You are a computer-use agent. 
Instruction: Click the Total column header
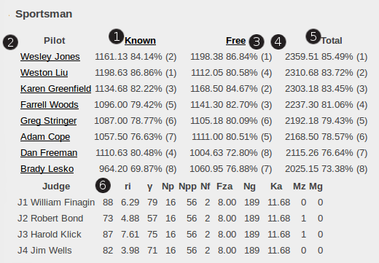[332, 41]
